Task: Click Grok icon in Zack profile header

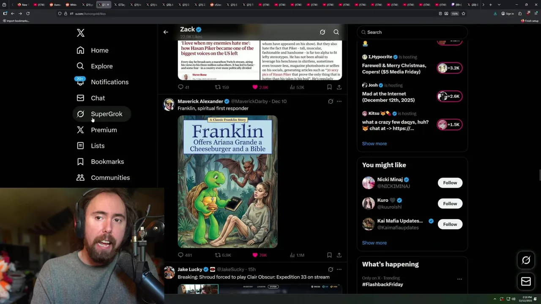Action: [x=322, y=32]
